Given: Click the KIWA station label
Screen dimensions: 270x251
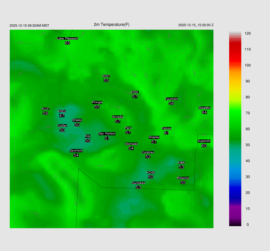Looking at the screenshot, I should 181,162.
